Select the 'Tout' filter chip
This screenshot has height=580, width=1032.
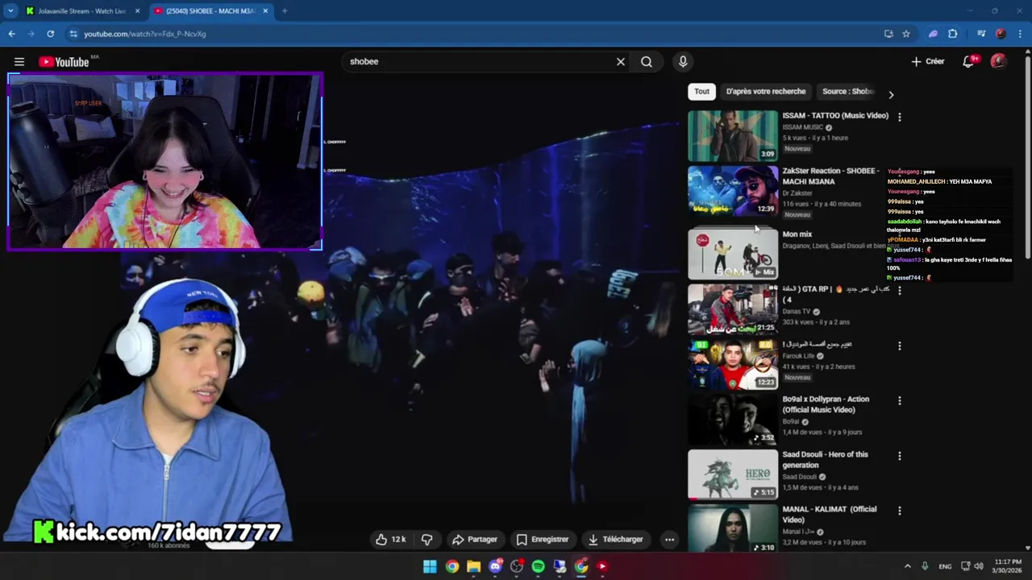(x=701, y=92)
